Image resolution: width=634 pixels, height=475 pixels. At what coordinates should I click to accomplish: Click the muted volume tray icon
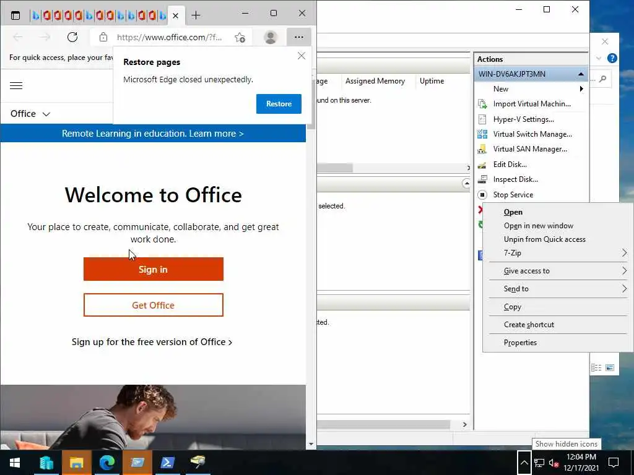point(554,463)
